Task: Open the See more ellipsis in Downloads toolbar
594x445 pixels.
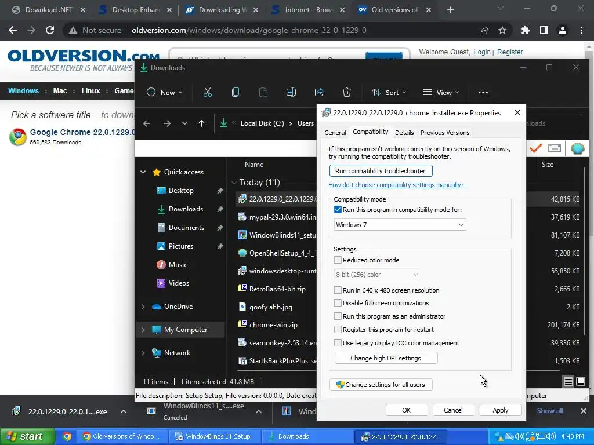Action: tap(483, 92)
